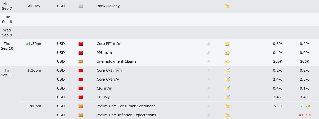
Task: Open detail folder for CPI y/y
Action: click(227, 97)
